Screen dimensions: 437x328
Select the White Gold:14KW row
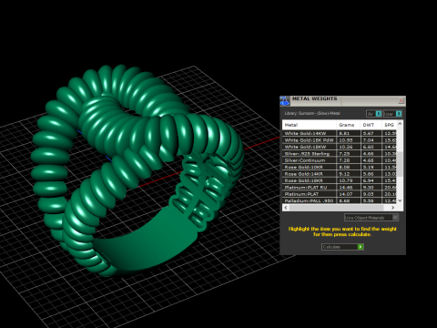coord(340,133)
